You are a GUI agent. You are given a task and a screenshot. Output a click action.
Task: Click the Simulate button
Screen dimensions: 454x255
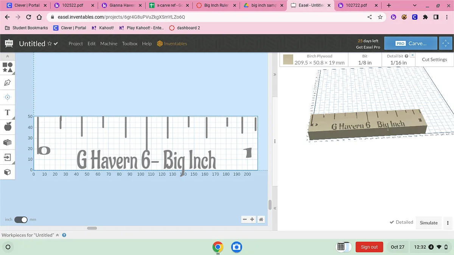coord(429,223)
